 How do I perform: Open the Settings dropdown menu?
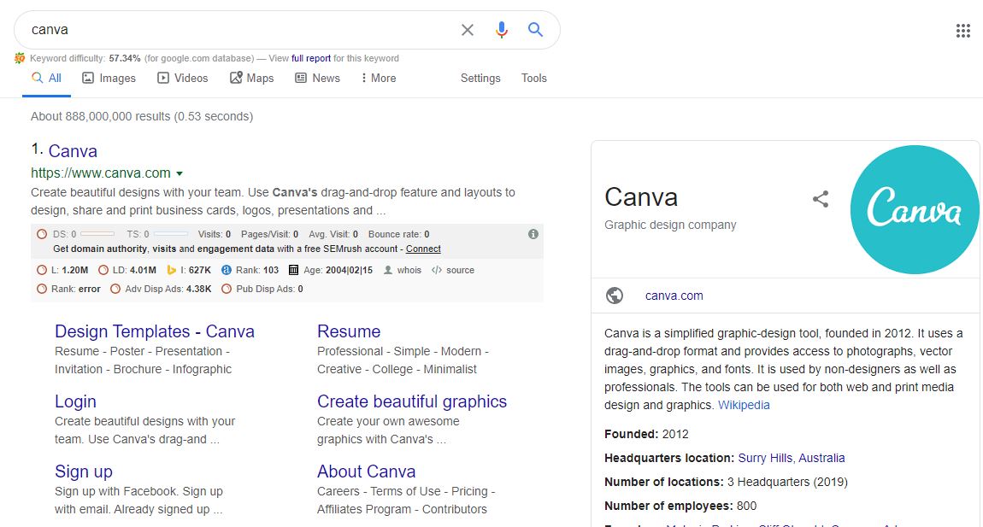(480, 78)
